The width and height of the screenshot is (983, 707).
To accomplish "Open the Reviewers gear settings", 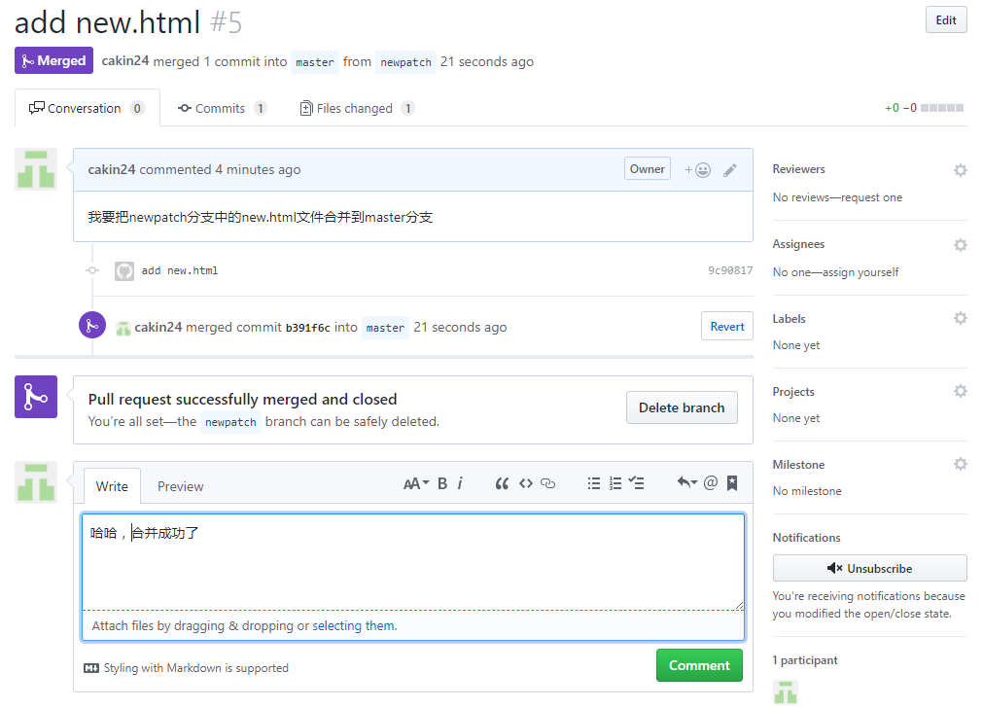I will point(960,170).
